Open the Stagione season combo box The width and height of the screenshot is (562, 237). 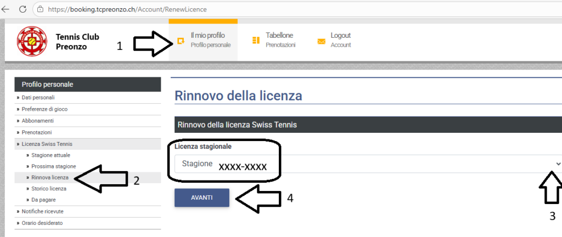(x=362, y=163)
